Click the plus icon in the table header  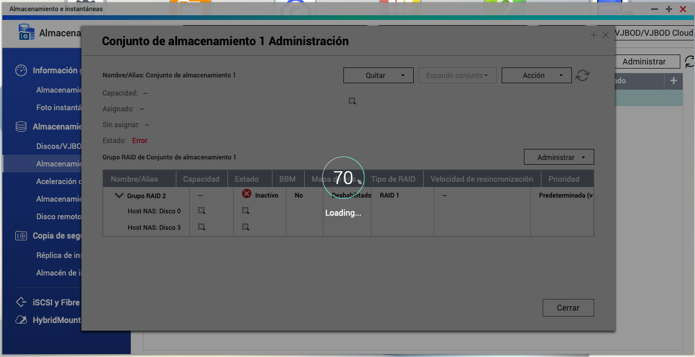click(673, 81)
